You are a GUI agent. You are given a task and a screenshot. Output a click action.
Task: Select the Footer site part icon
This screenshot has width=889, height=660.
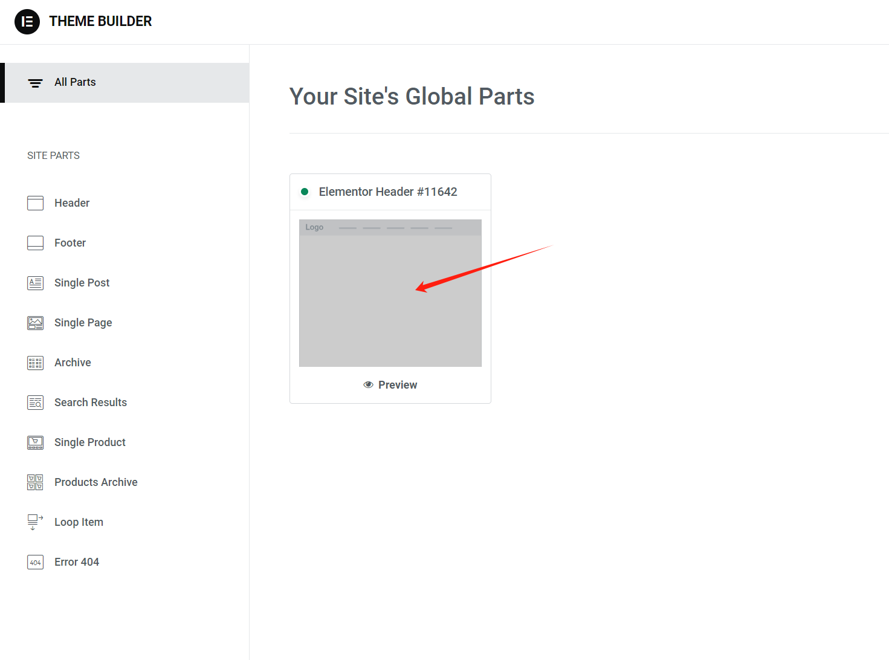pos(35,242)
